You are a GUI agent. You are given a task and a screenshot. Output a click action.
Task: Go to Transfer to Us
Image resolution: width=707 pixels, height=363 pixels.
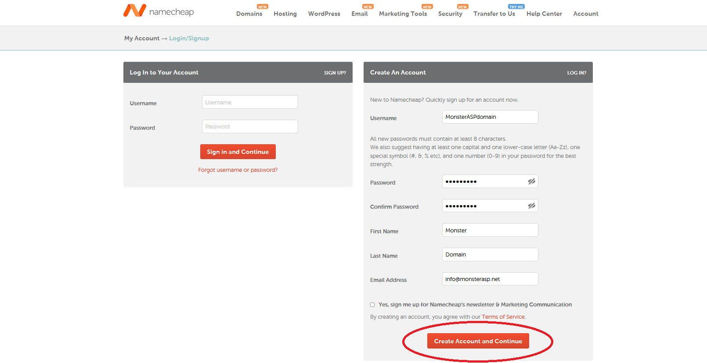pos(494,14)
